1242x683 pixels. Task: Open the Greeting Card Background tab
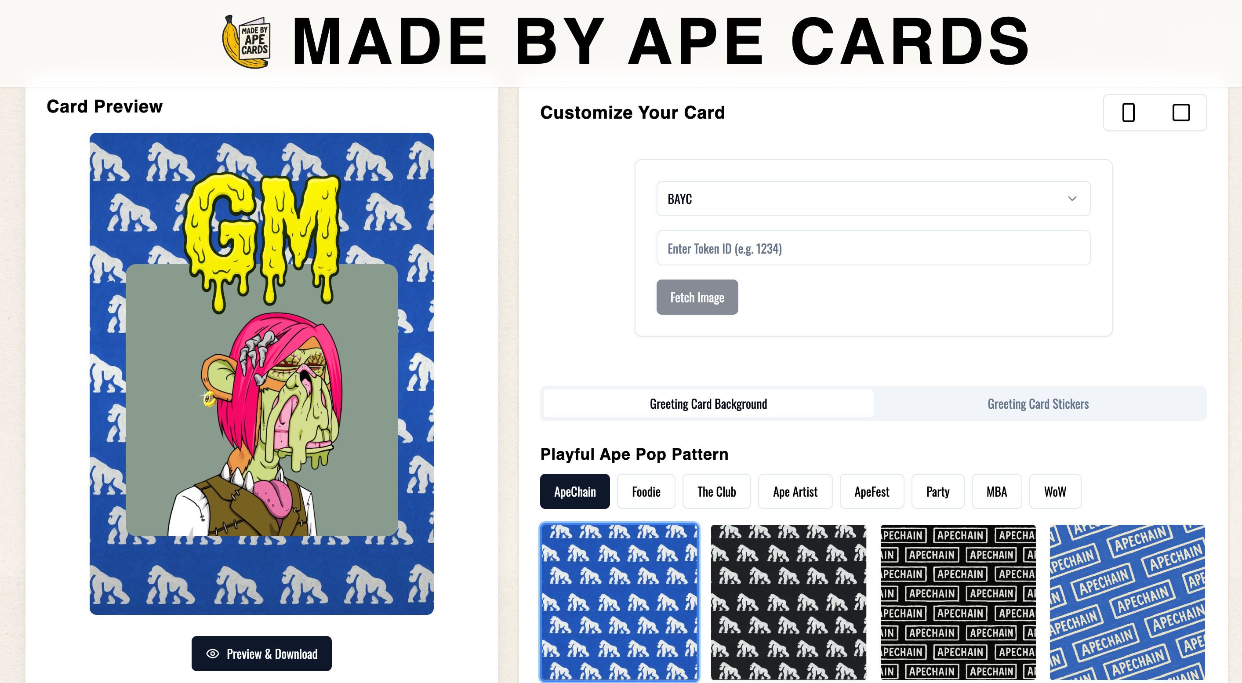click(708, 404)
